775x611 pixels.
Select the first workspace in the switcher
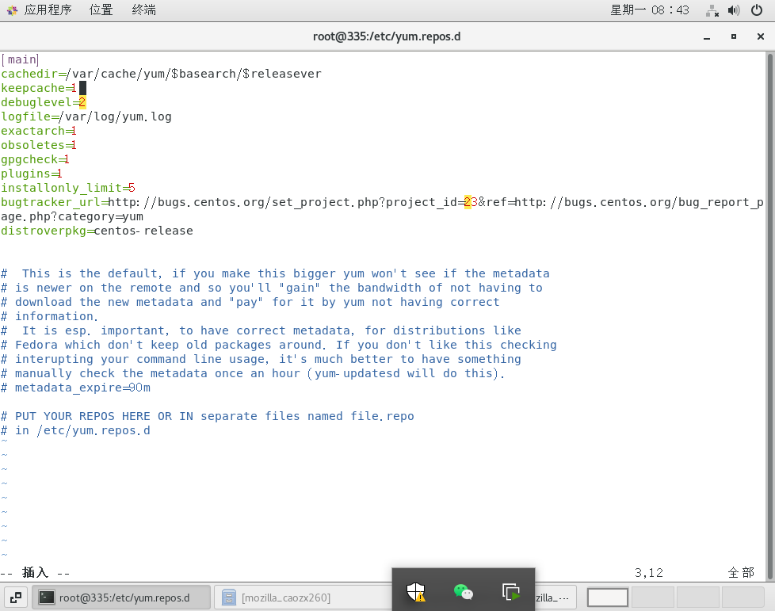click(608, 598)
